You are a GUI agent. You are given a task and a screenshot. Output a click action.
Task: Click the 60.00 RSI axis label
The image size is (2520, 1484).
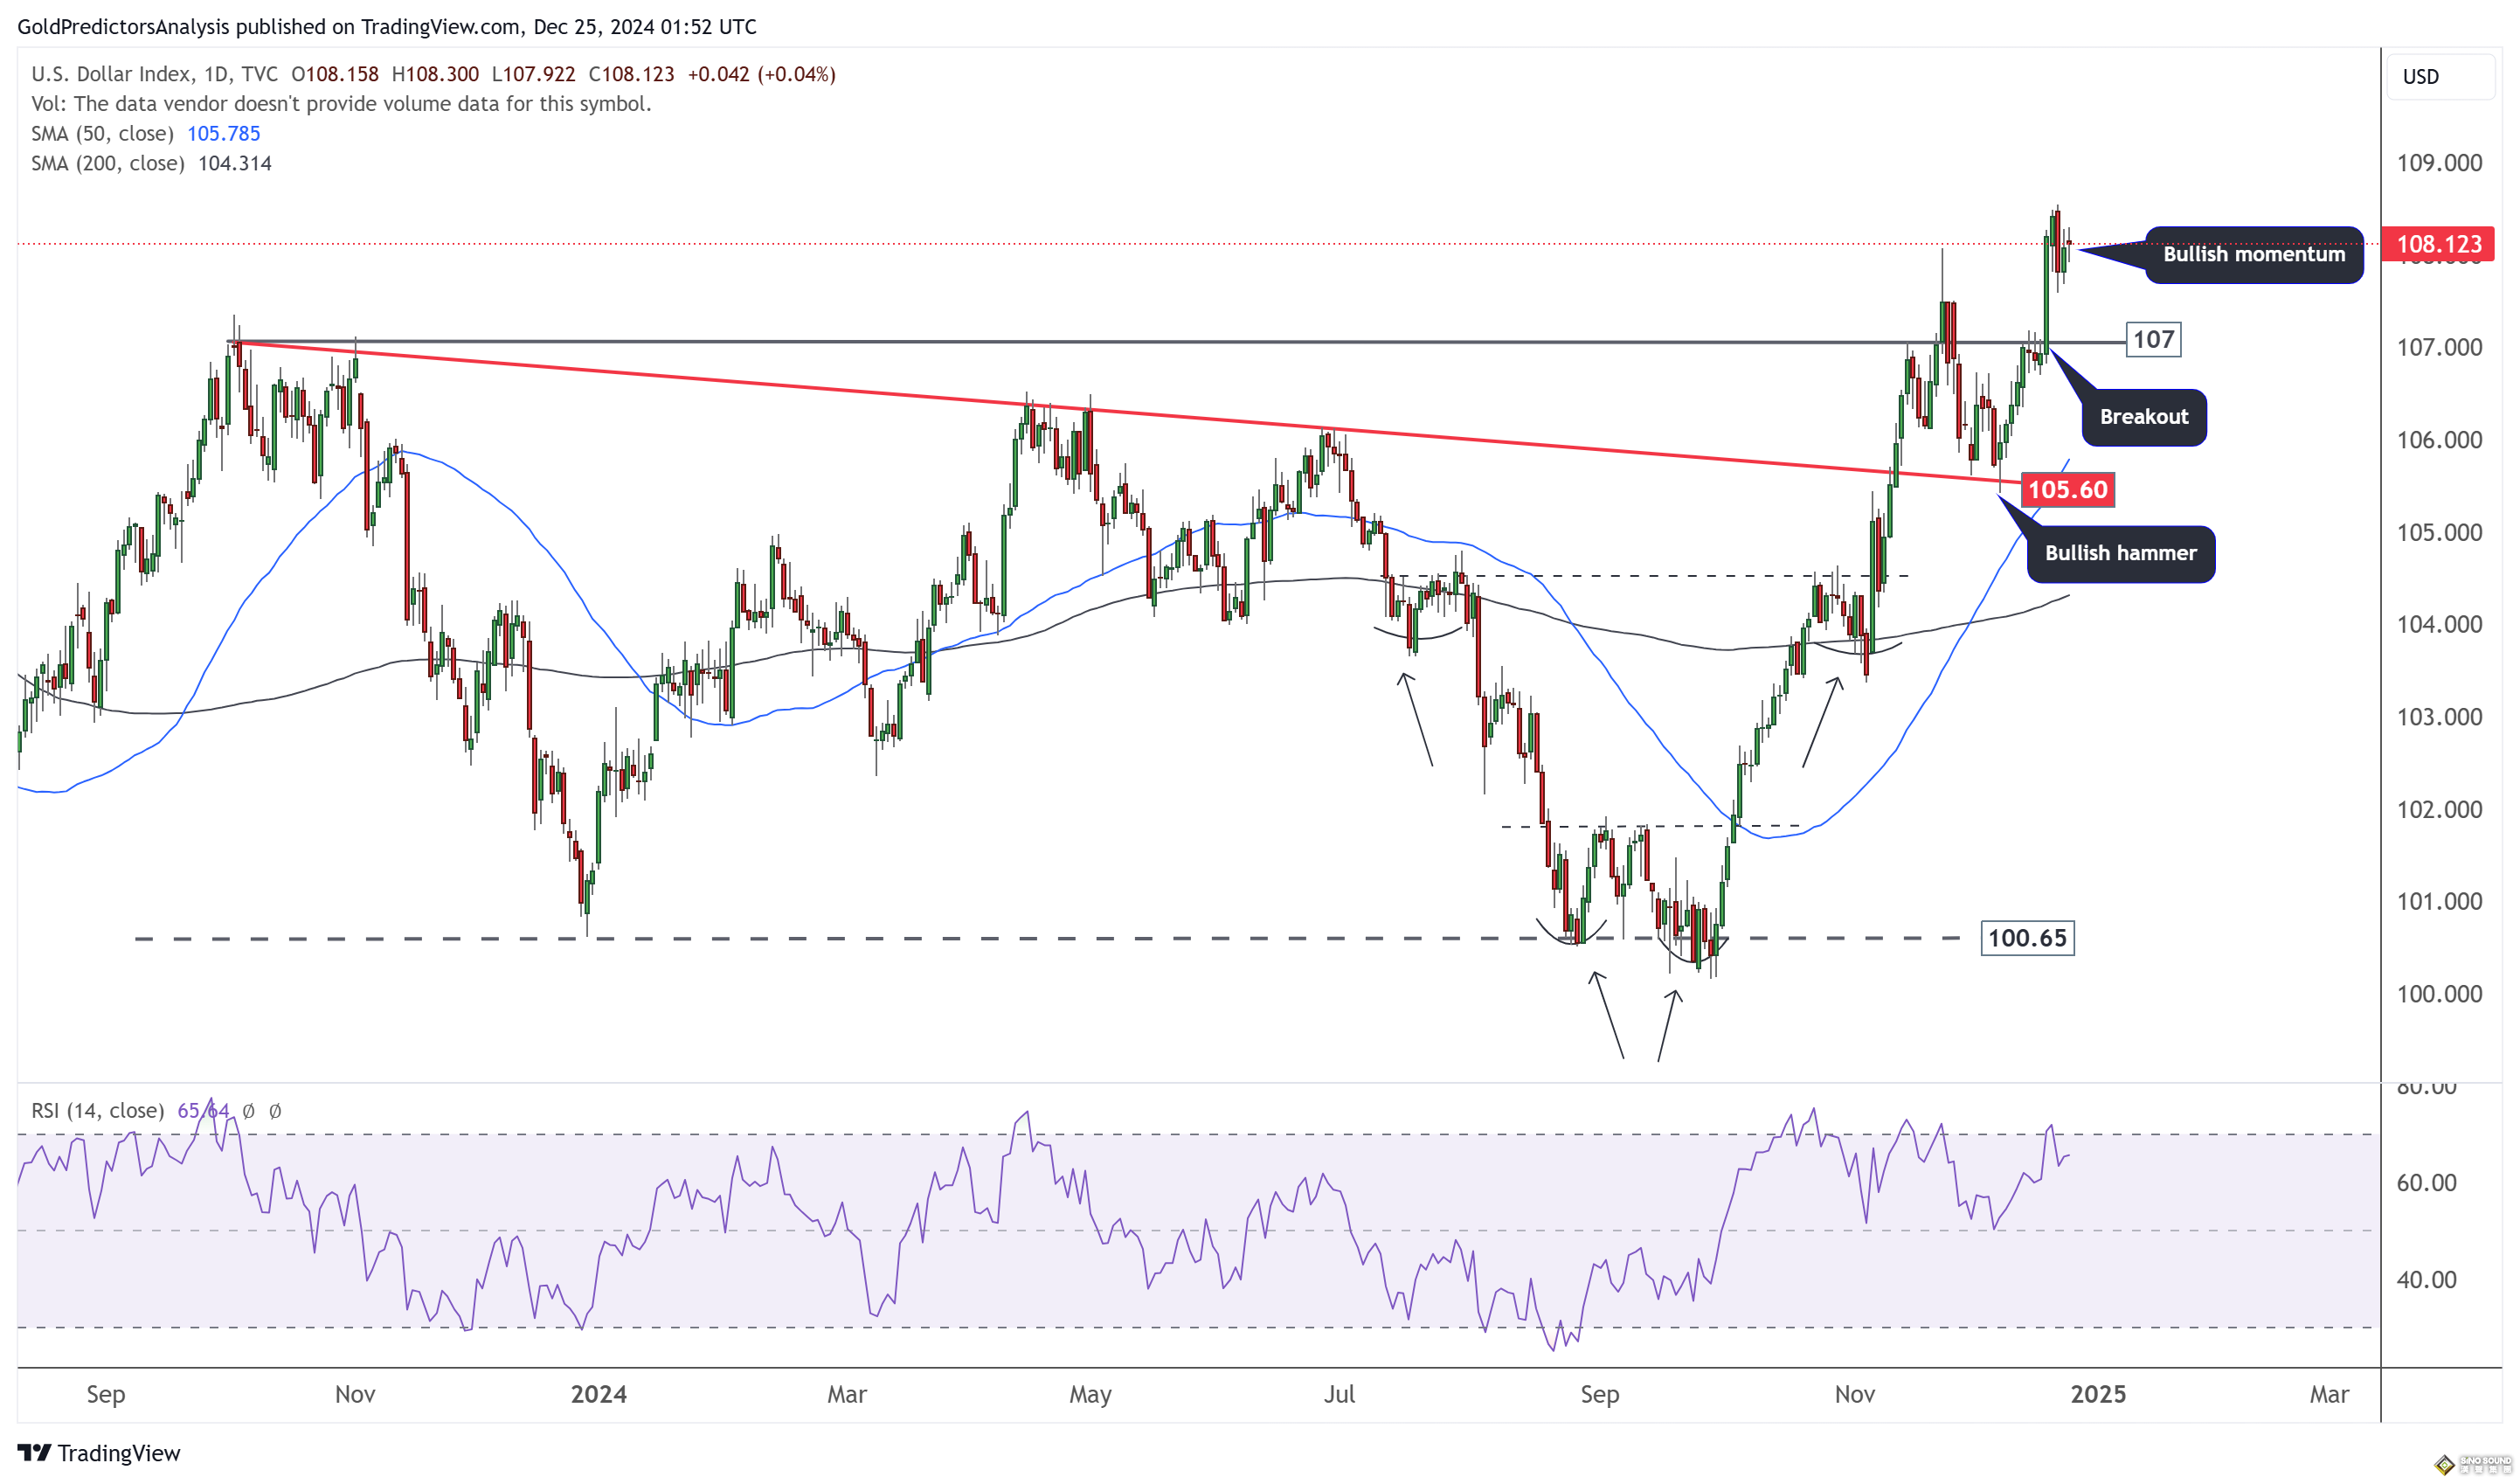2426,1184
